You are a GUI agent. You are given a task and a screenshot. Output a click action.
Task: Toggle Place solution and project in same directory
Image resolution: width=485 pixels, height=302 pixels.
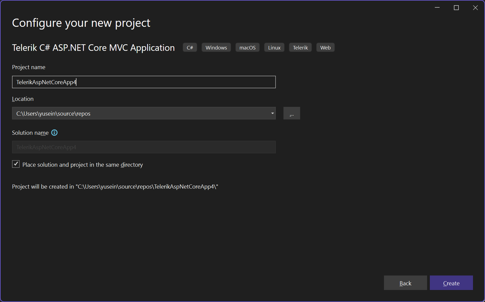pyautogui.click(x=16, y=164)
